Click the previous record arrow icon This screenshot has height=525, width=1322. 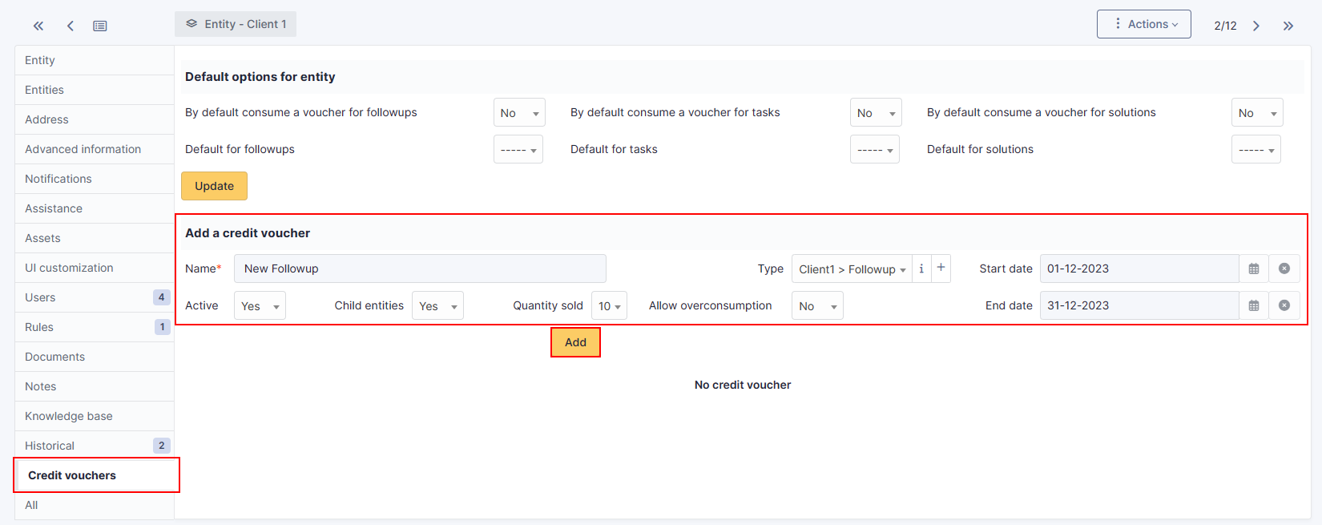(x=71, y=26)
